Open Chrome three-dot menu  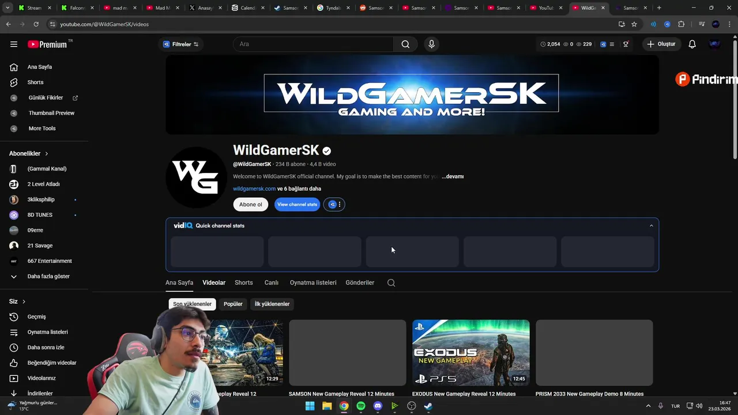pos(730,24)
